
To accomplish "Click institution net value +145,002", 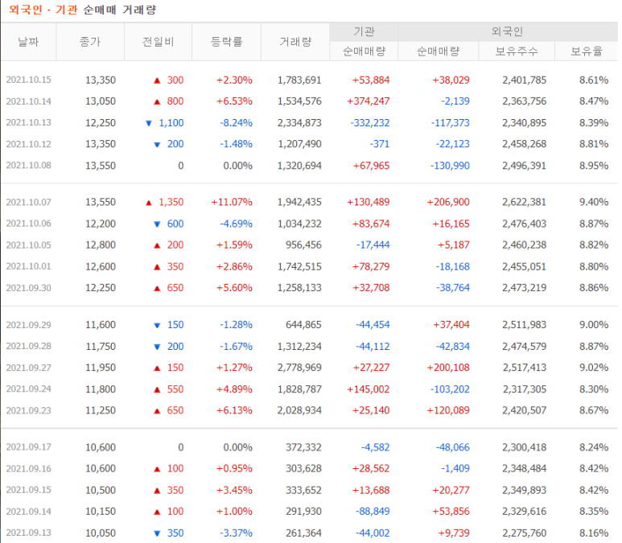I will [x=368, y=389].
